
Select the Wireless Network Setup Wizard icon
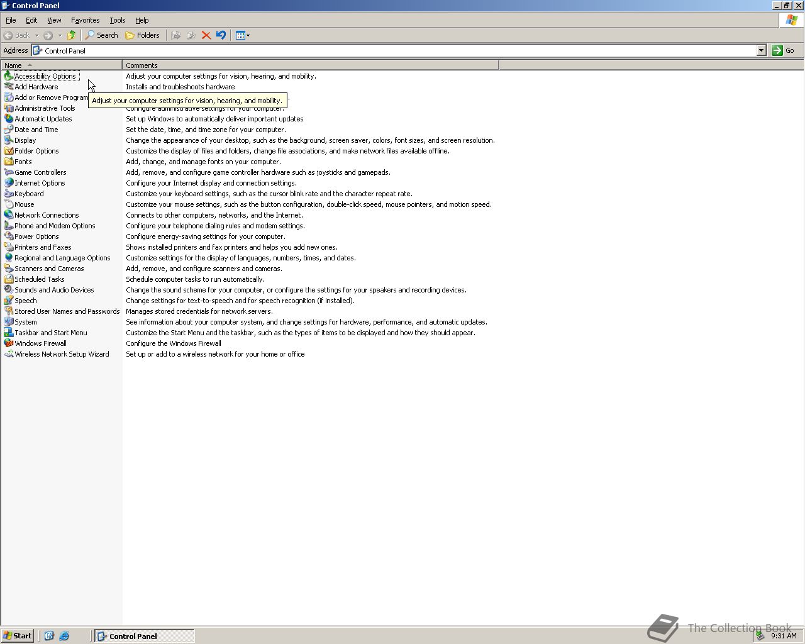(x=9, y=354)
